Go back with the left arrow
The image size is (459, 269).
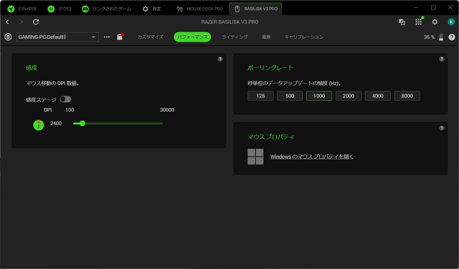(x=8, y=22)
